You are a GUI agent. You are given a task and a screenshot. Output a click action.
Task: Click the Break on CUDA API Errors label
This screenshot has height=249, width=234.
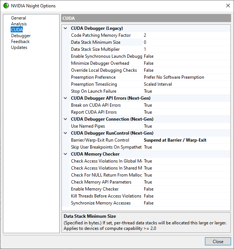pos(96,105)
